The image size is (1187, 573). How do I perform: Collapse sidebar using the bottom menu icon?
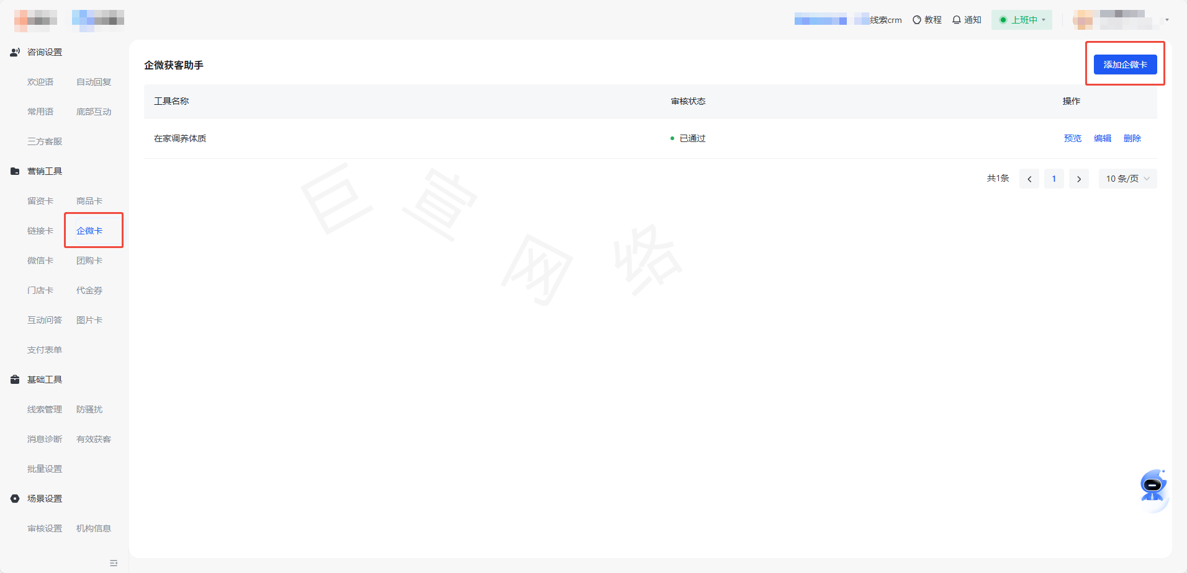tap(114, 563)
